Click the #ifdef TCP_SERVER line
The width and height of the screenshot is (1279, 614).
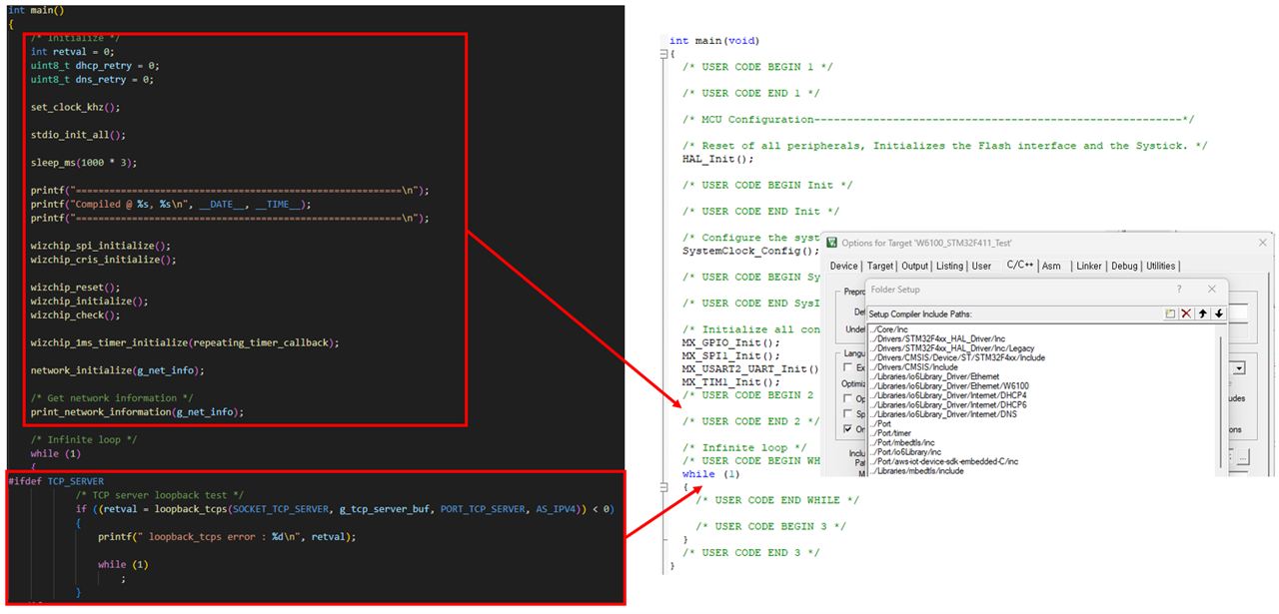[x=55, y=481]
